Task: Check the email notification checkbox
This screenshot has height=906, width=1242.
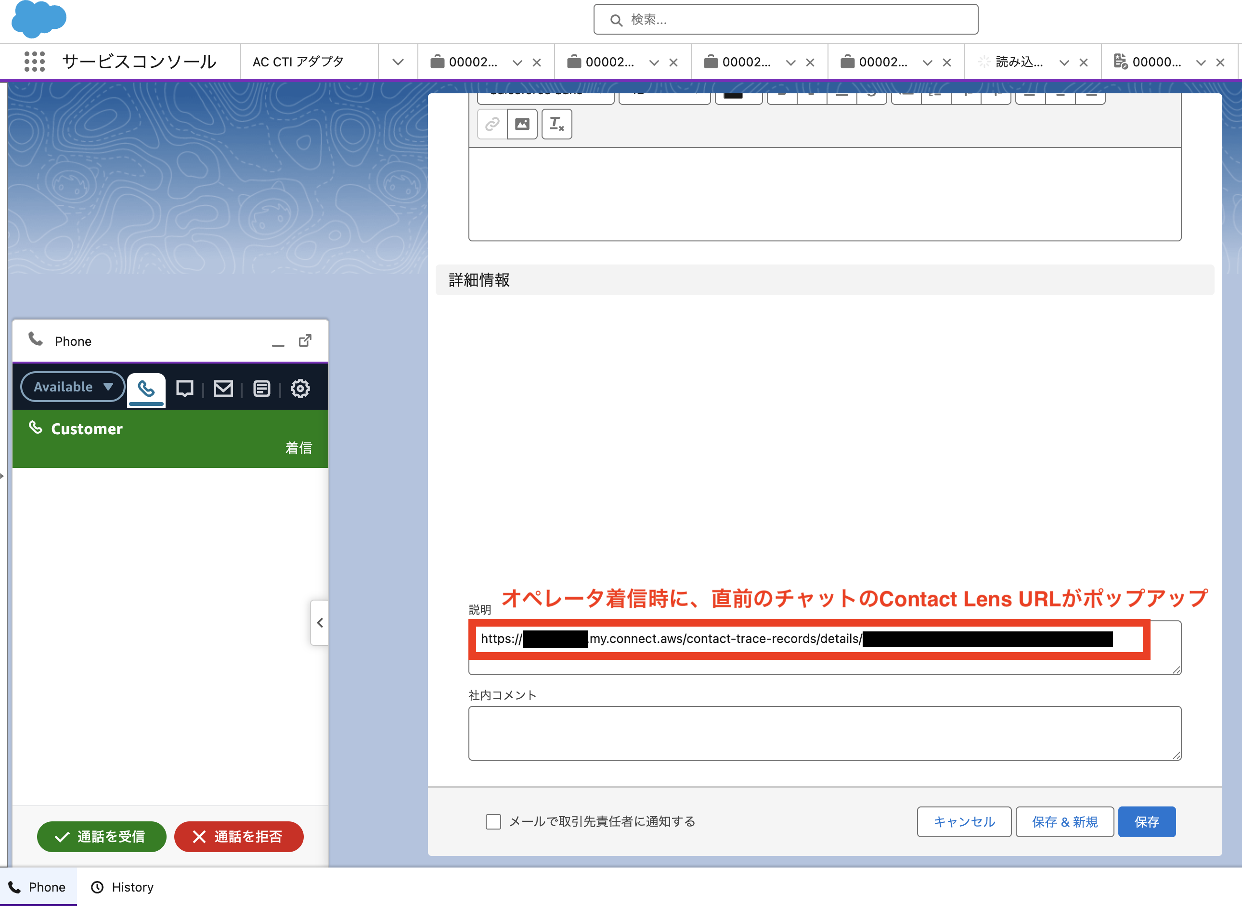Action: pyautogui.click(x=493, y=821)
